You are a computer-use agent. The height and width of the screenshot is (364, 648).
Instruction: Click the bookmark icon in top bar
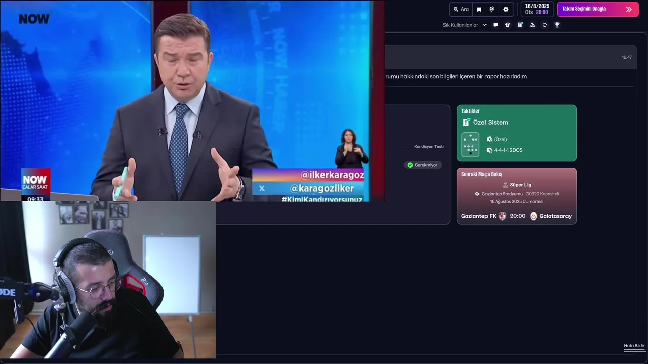click(479, 9)
